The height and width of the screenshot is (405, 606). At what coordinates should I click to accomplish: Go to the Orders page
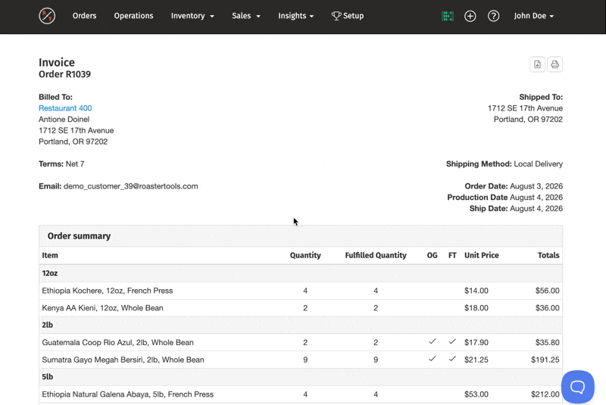tap(85, 16)
